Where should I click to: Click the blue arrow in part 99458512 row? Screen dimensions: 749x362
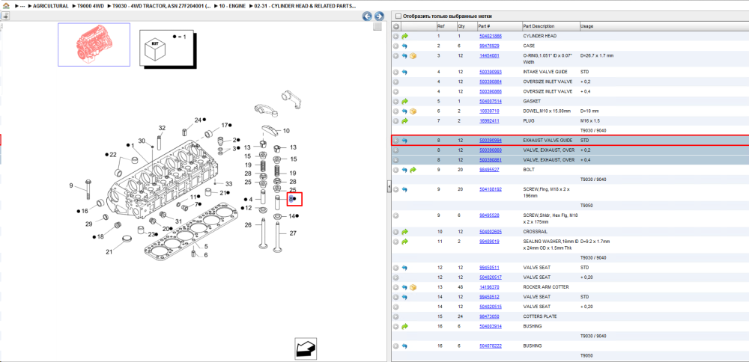(404, 297)
